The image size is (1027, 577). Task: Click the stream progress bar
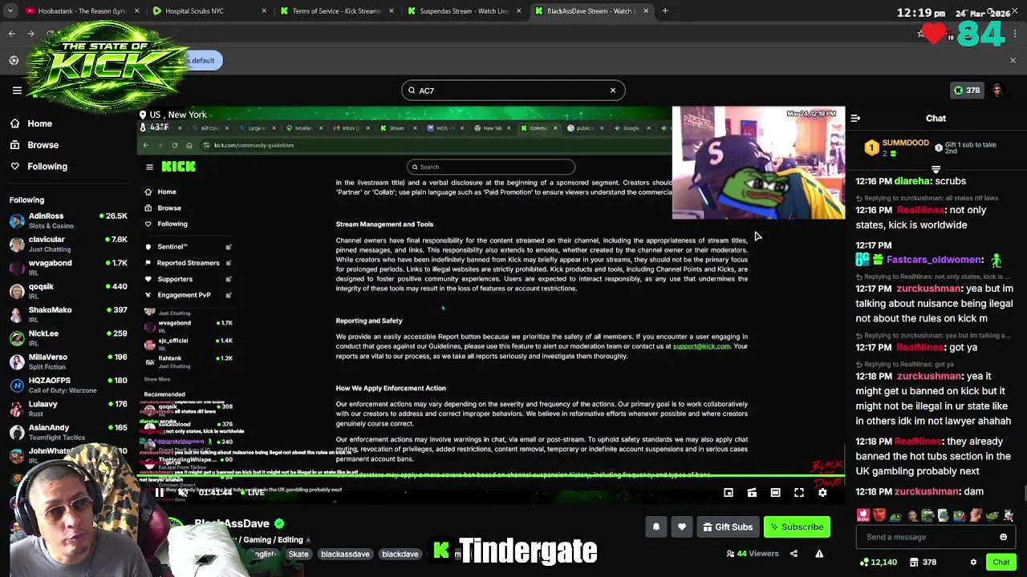[x=491, y=476]
